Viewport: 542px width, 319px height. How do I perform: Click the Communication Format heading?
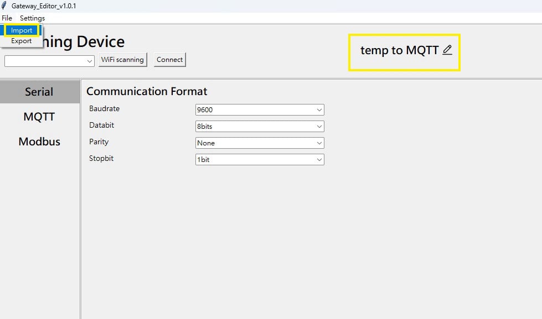pyautogui.click(x=147, y=91)
